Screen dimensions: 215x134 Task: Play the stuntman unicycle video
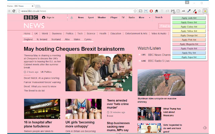(161, 82)
